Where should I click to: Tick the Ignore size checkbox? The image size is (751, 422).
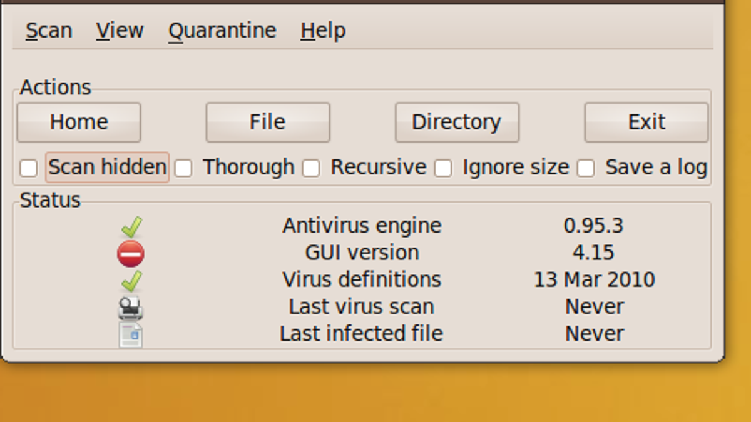[443, 168]
